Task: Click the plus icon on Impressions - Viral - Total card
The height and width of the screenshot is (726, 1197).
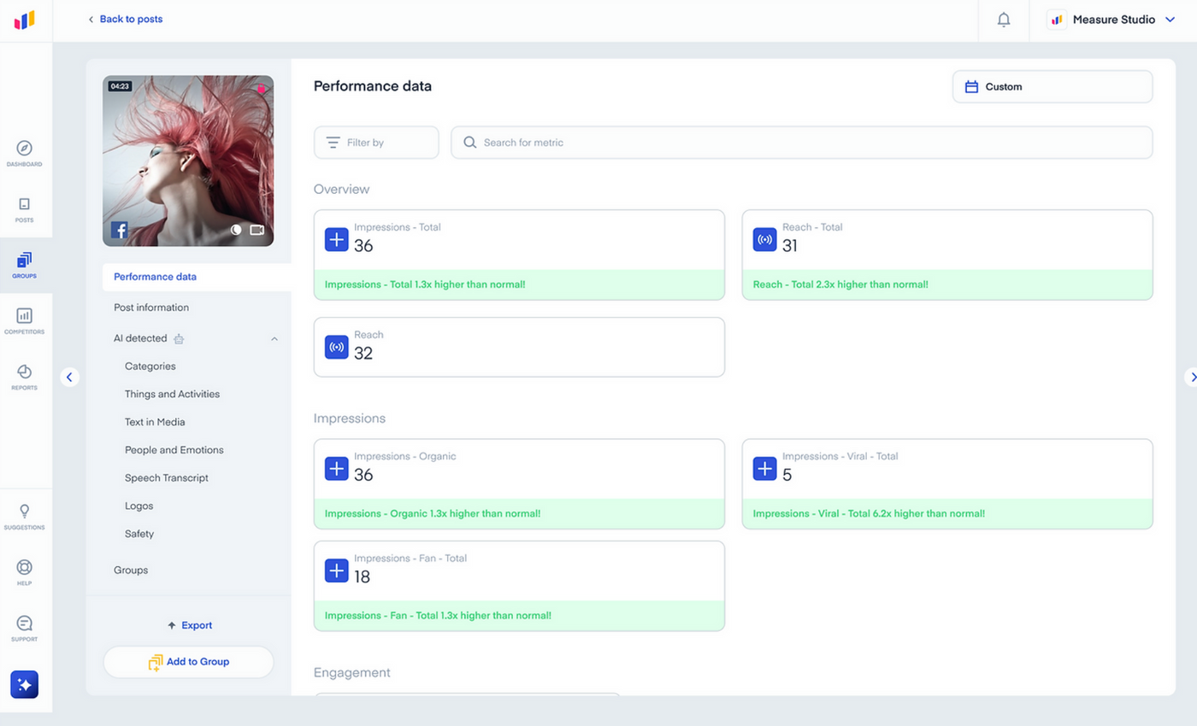Action: [x=764, y=468]
